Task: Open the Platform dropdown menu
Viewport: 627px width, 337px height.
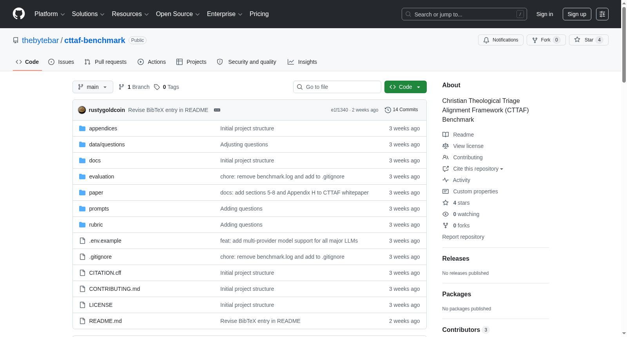Action: point(50,14)
